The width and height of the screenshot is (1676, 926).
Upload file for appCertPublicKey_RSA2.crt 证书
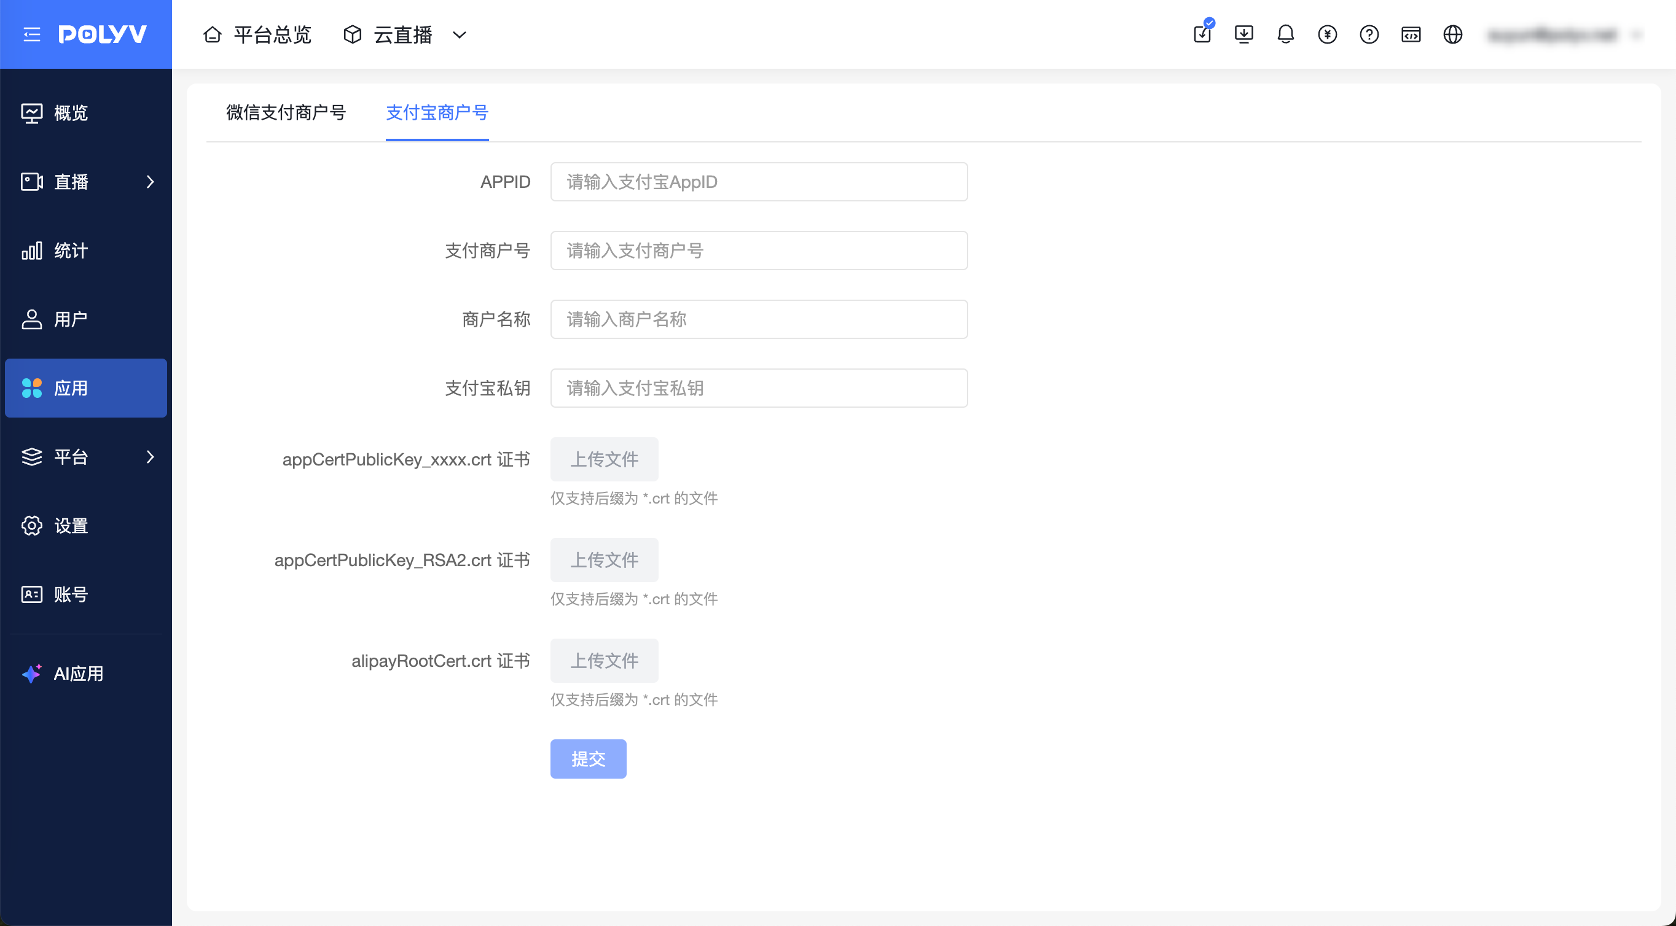(x=605, y=561)
